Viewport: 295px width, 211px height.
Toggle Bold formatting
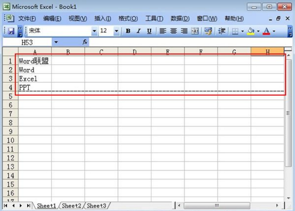pyautogui.click(x=128, y=31)
